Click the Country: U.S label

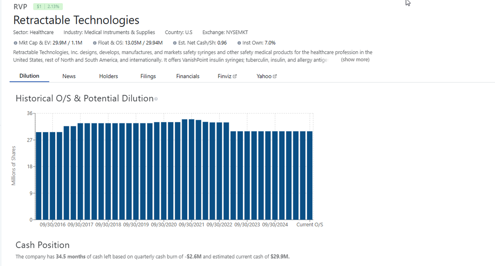(x=179, y=32)
